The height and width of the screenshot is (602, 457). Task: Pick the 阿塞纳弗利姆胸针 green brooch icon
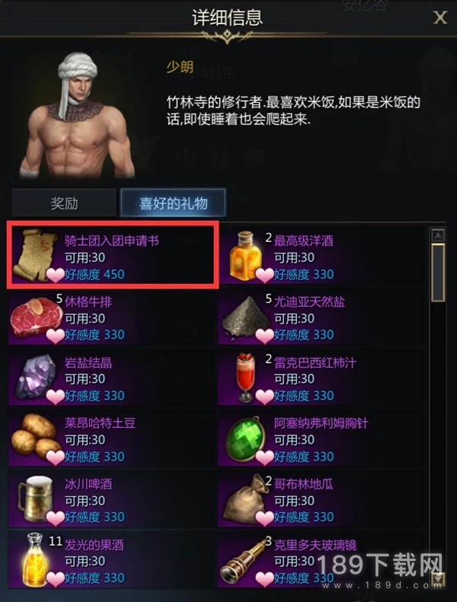click(x=246, y=439)
